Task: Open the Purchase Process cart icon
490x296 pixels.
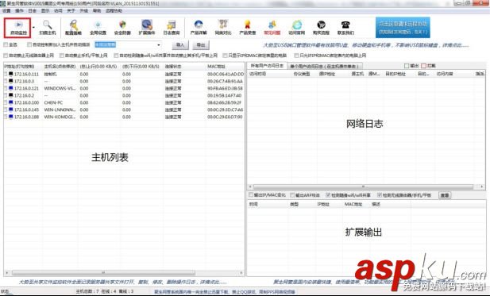Action: pyautogui.click(x=321, y=25)
